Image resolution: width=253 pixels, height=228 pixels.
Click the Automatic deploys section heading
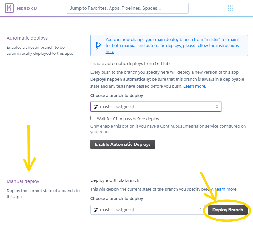27,38
